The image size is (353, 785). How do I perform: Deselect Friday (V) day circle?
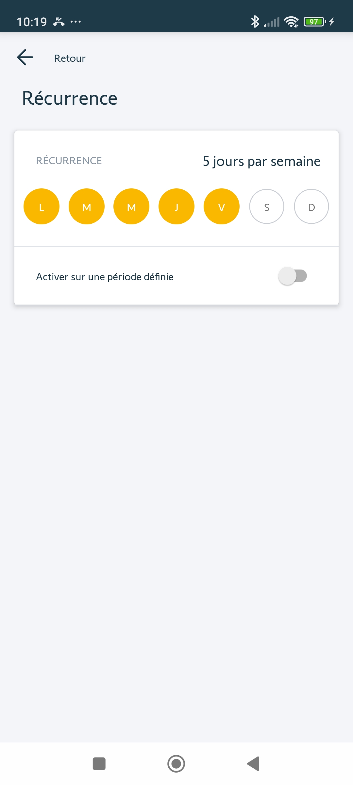[222, 207]
